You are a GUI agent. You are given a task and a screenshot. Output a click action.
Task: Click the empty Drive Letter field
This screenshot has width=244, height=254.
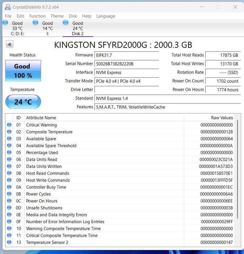click(x=127, y=90)
